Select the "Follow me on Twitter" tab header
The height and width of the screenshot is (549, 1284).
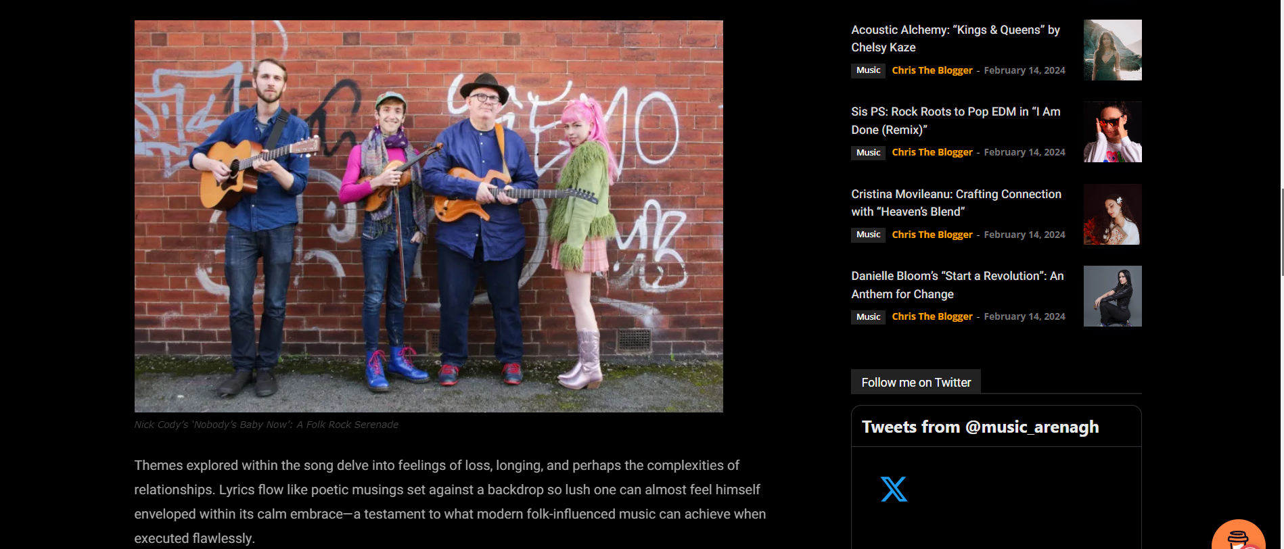pyautogui.click(x=916, y=382)
